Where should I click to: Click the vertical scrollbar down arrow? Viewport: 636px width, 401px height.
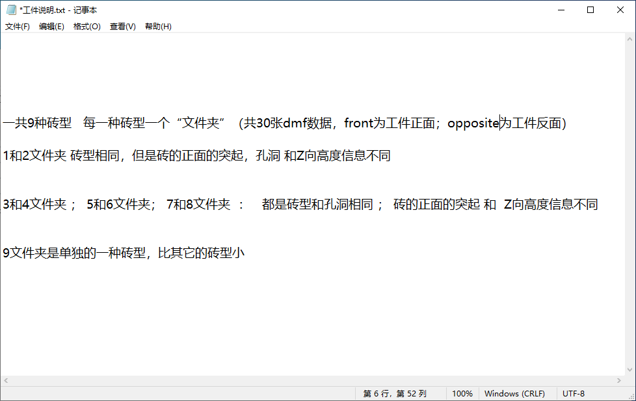tap(629, 370)
